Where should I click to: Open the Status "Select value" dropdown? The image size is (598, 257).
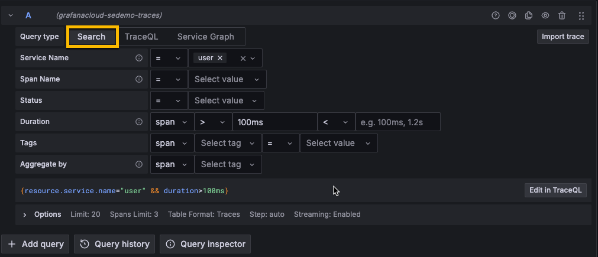(226, 100)
